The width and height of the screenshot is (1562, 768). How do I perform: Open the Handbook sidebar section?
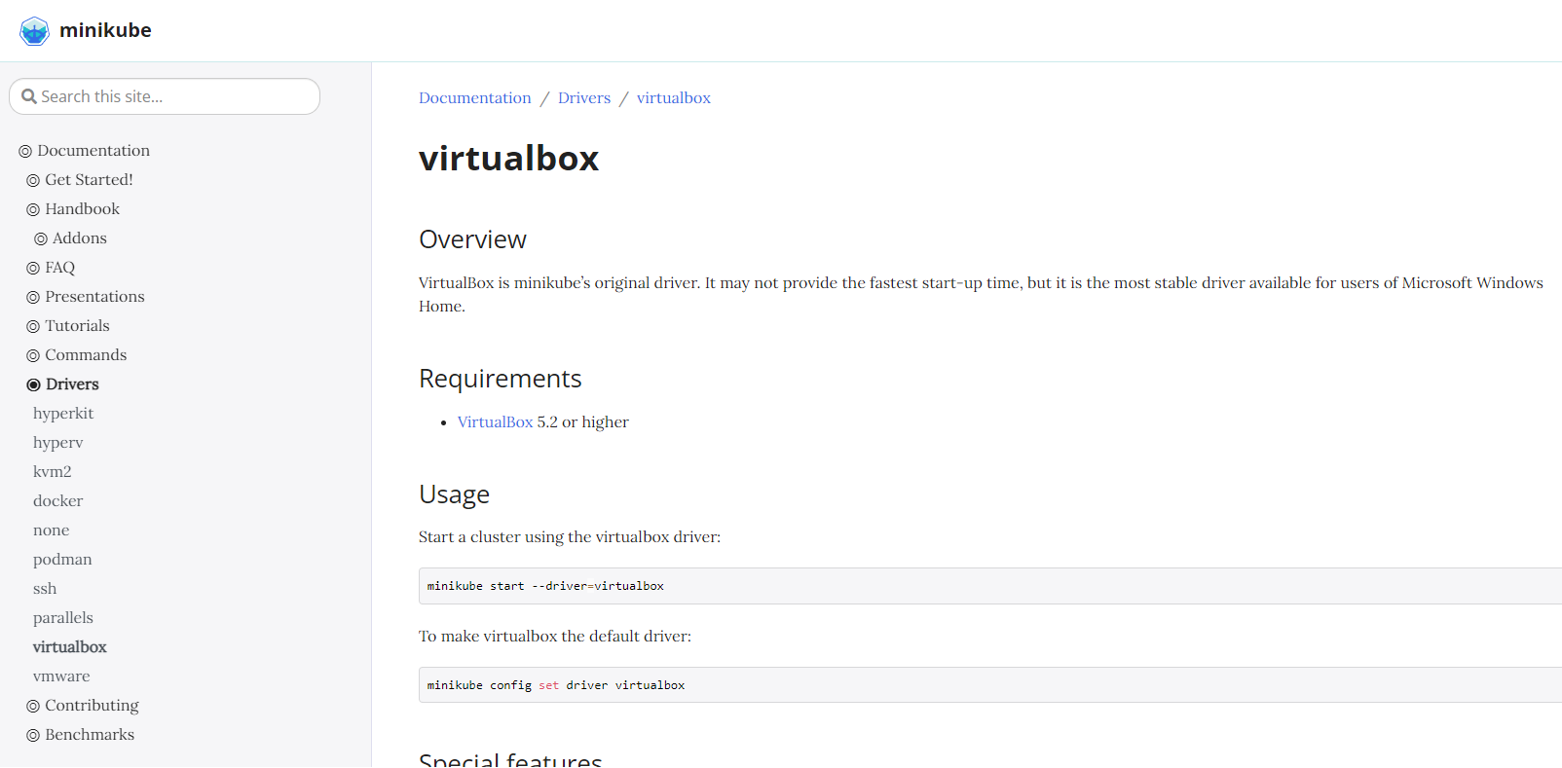click(x=82, y=209)
